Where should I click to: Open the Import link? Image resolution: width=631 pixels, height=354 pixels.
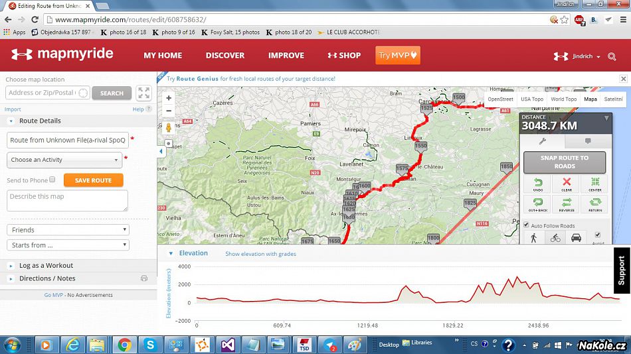13,109
